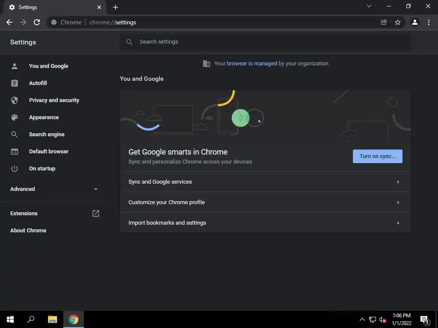Image resolution: width=438 pixels, height=328 pixels.
Task: Click 'Sync and personalize Chrome across your devices'
Action: 190,162
